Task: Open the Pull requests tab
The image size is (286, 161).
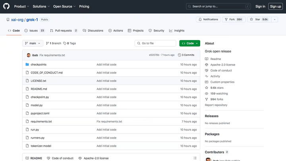Action: (64, 31)
